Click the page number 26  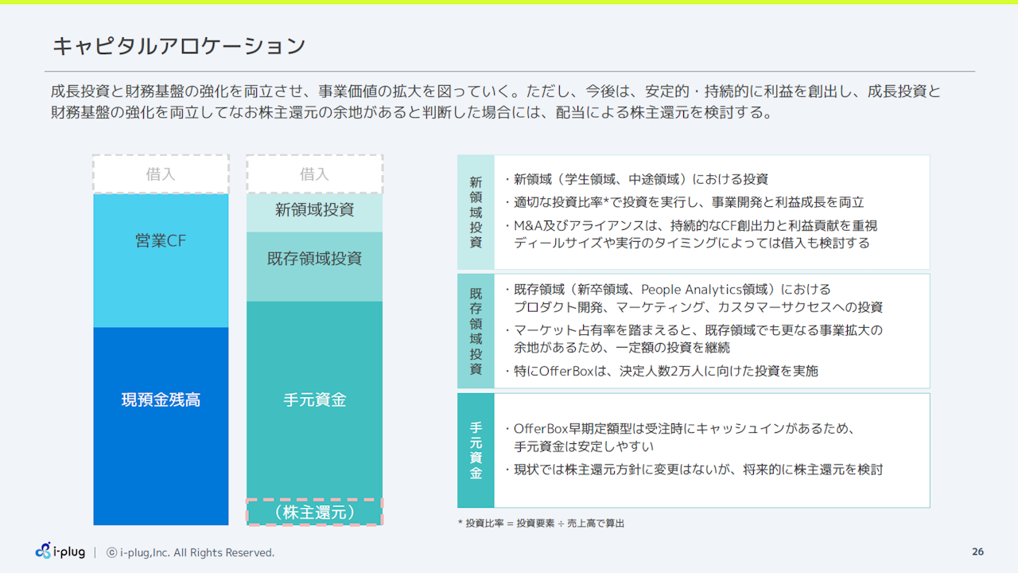[977, 552]
